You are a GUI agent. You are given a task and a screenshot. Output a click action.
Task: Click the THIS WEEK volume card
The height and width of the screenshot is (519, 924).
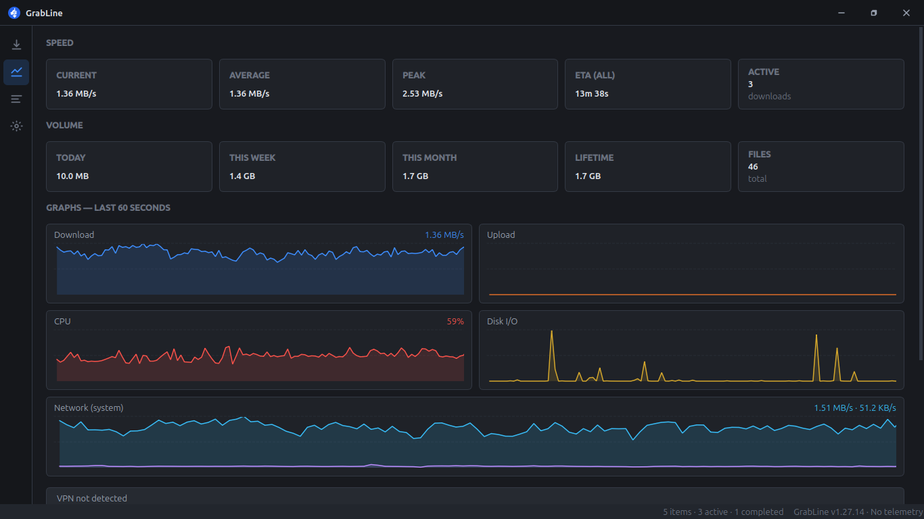pos(302,166)
